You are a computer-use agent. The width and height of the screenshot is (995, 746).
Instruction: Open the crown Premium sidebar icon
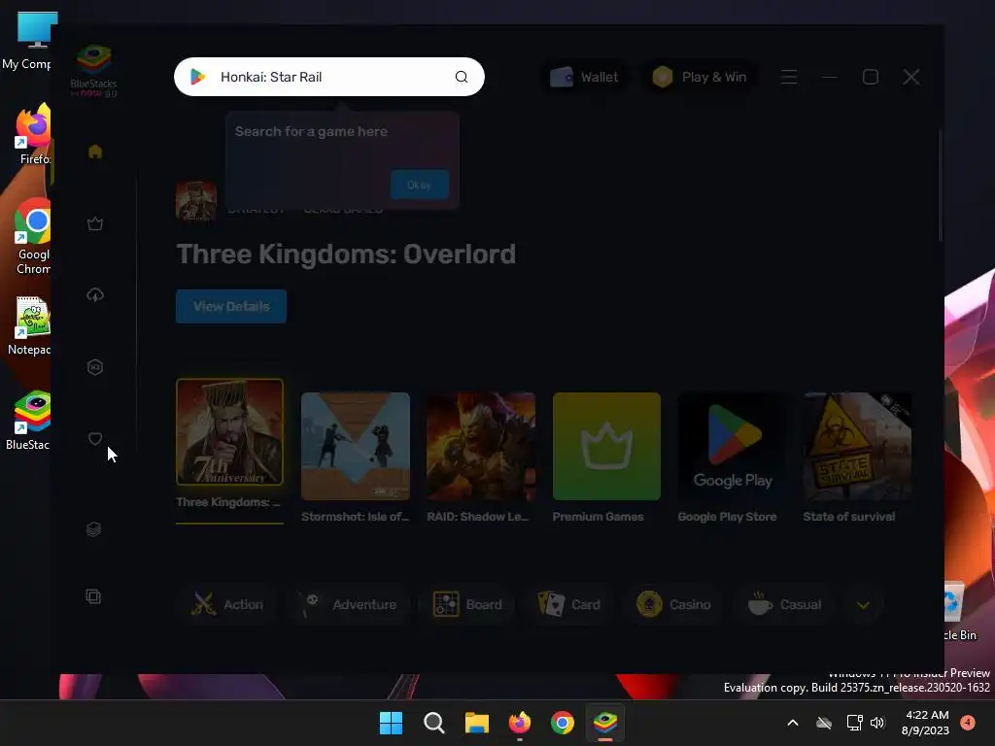[x=95, y=223]
